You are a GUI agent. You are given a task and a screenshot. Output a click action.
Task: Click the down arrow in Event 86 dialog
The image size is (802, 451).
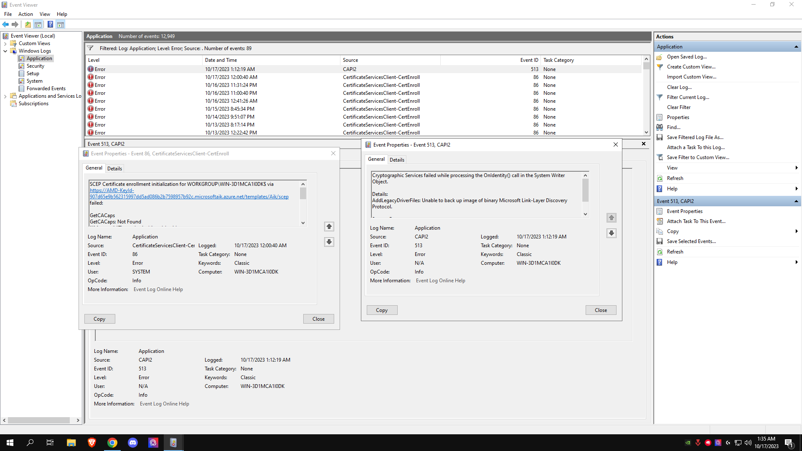[x=329, y=242]
